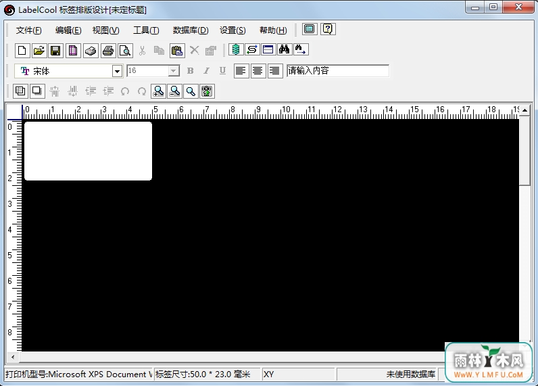The image size is (538, 386).
Task: Open the 编辑(E) menu
Action: click(x=68, y=30)
